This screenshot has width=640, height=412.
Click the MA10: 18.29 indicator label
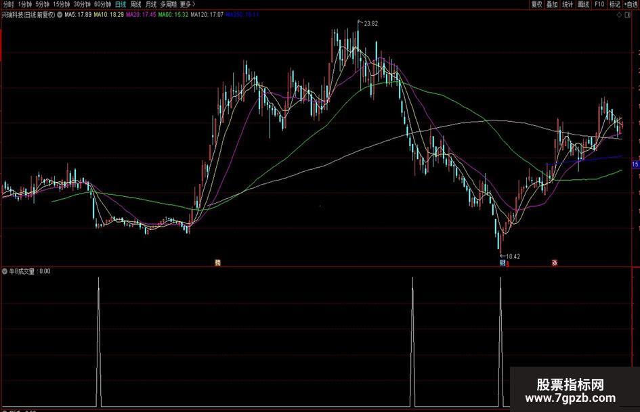[108, 15]
